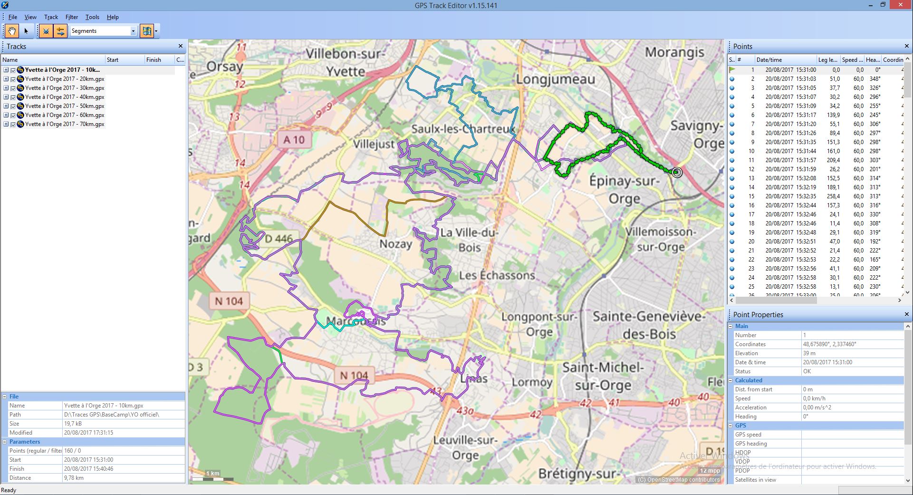This screenshot has height=495, width=913.
Task: Select the arrow pointer tool
Action: pos(26,31)
